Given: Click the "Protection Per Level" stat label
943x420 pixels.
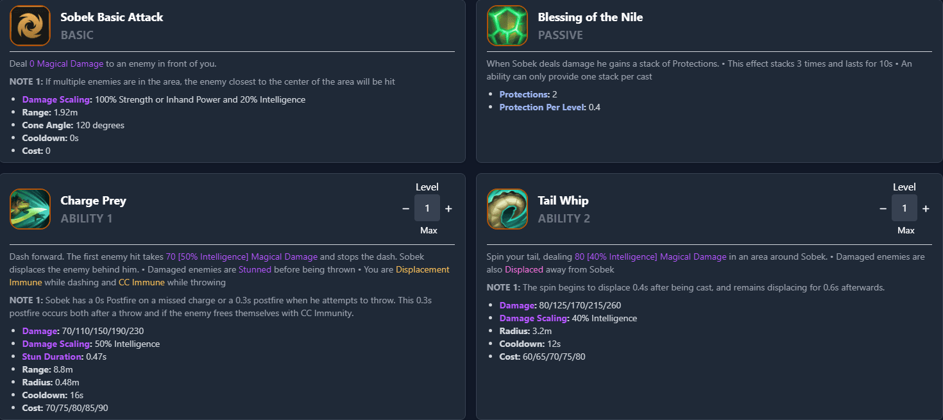Looking at the screenshot, I should 542,107.
